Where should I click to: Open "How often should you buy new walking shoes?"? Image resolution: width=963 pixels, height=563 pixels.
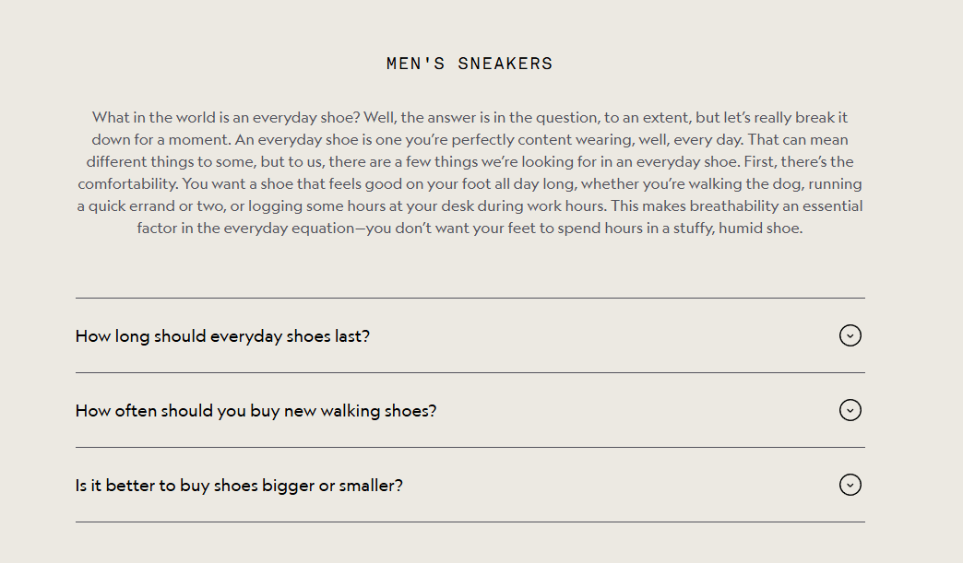tap(256, 411)
